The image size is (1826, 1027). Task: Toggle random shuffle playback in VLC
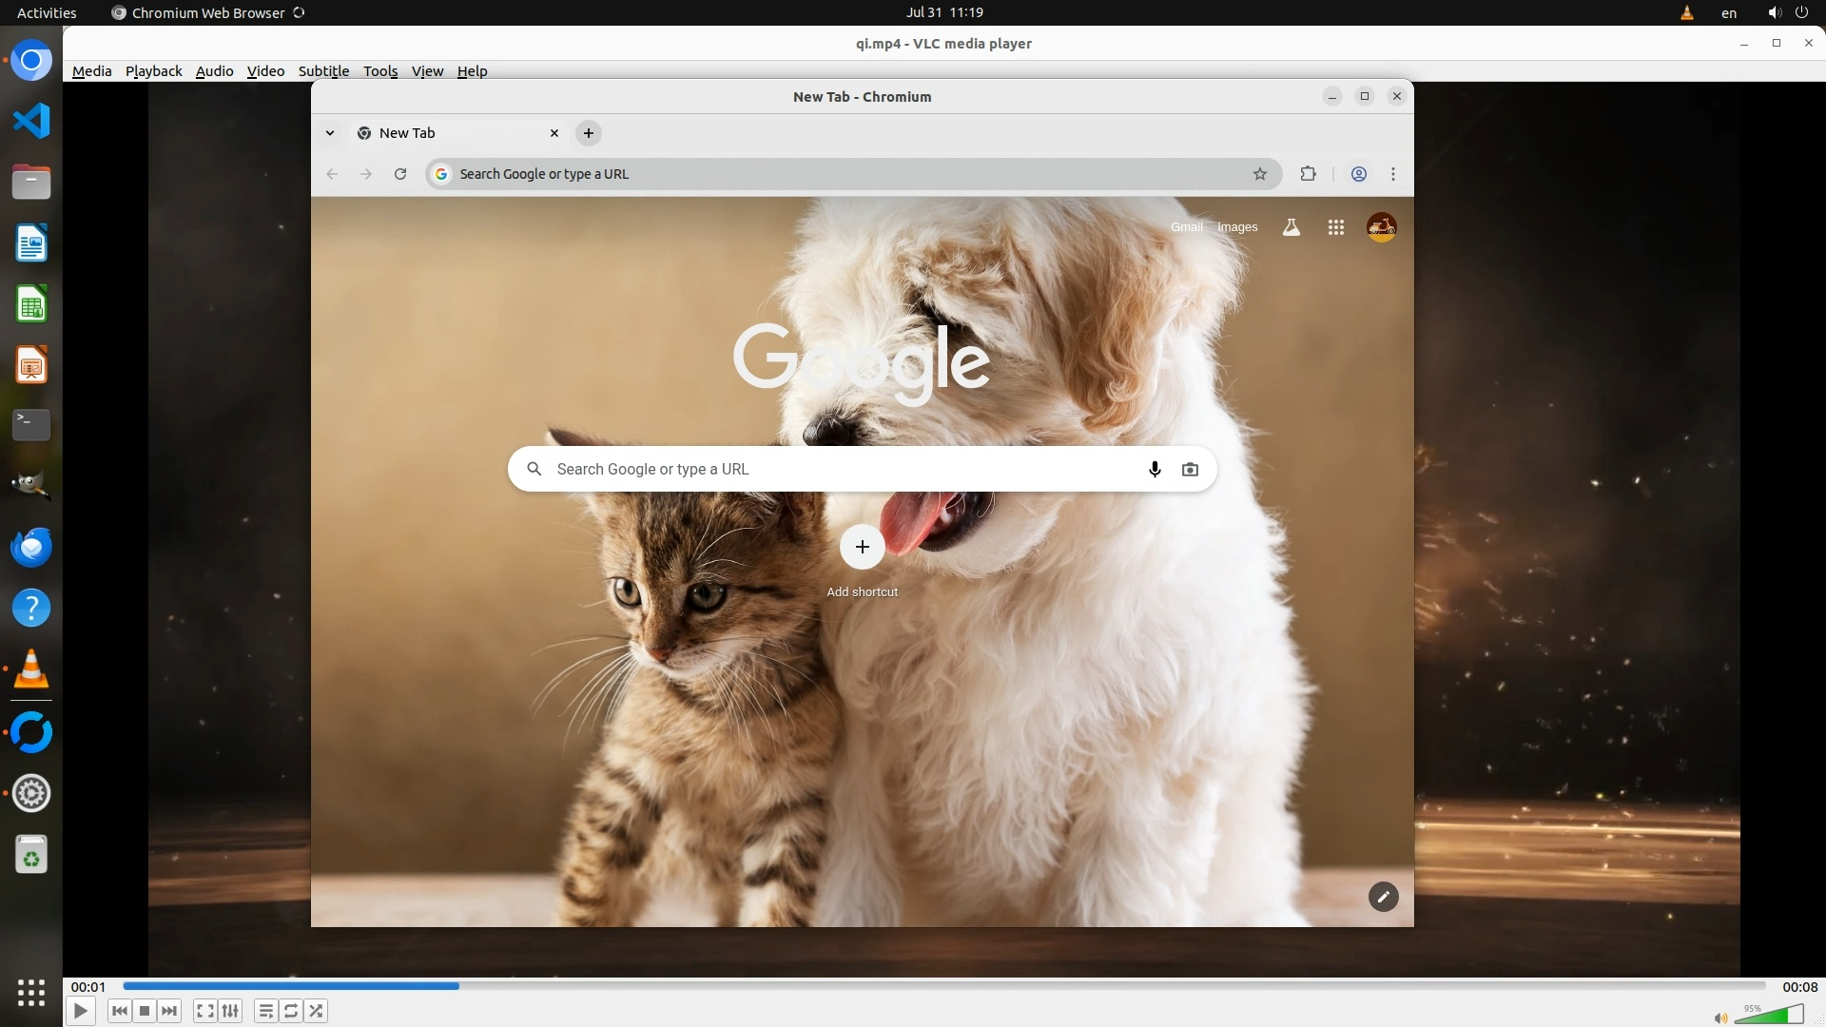[317, 1011]
